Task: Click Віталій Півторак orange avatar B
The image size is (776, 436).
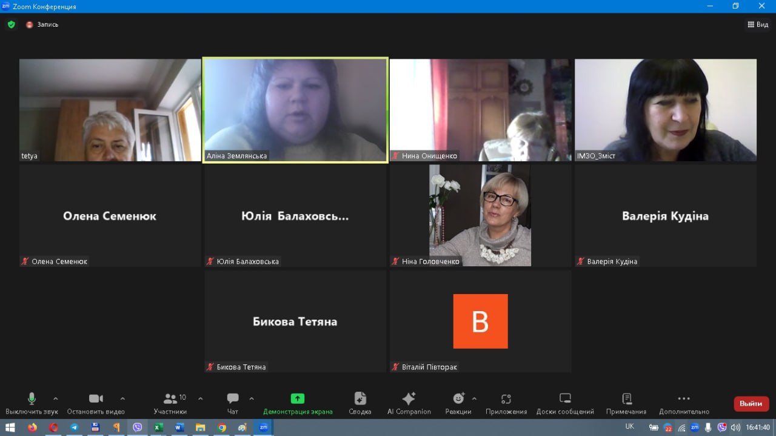Action: click(x=480, y=321)
